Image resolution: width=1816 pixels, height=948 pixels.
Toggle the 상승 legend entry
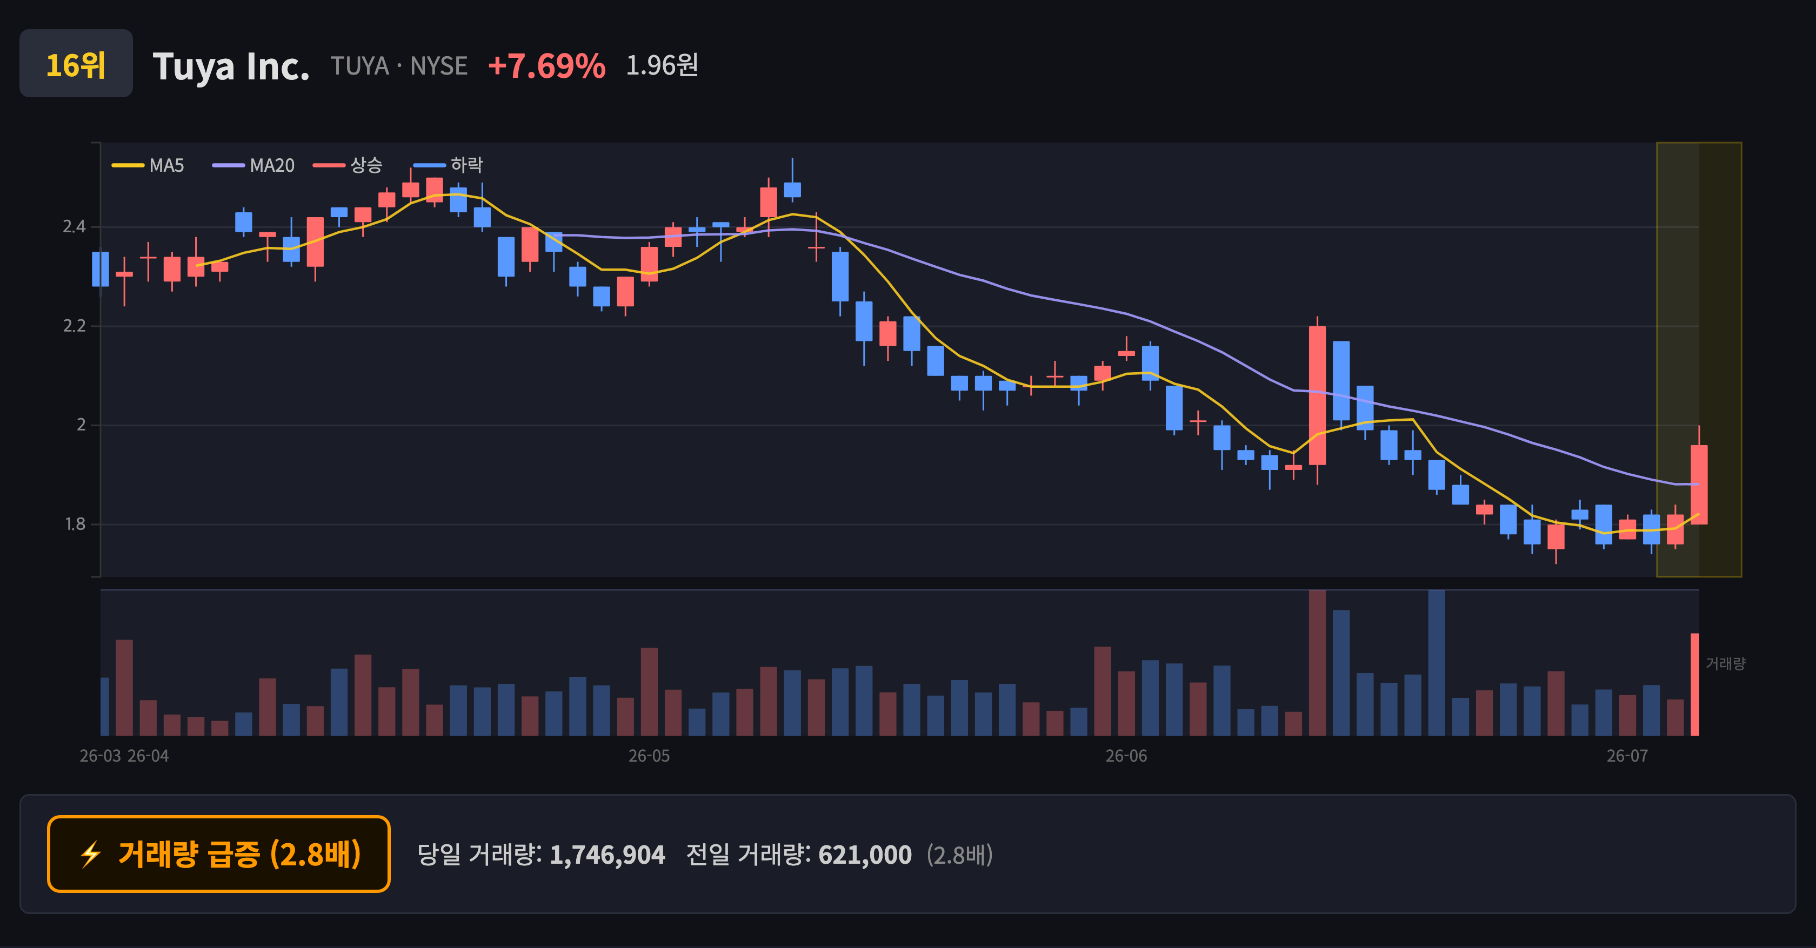348,165
